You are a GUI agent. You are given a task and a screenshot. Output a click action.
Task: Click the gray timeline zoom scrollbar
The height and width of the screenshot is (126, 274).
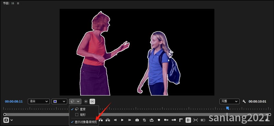(x=137, y=114)
